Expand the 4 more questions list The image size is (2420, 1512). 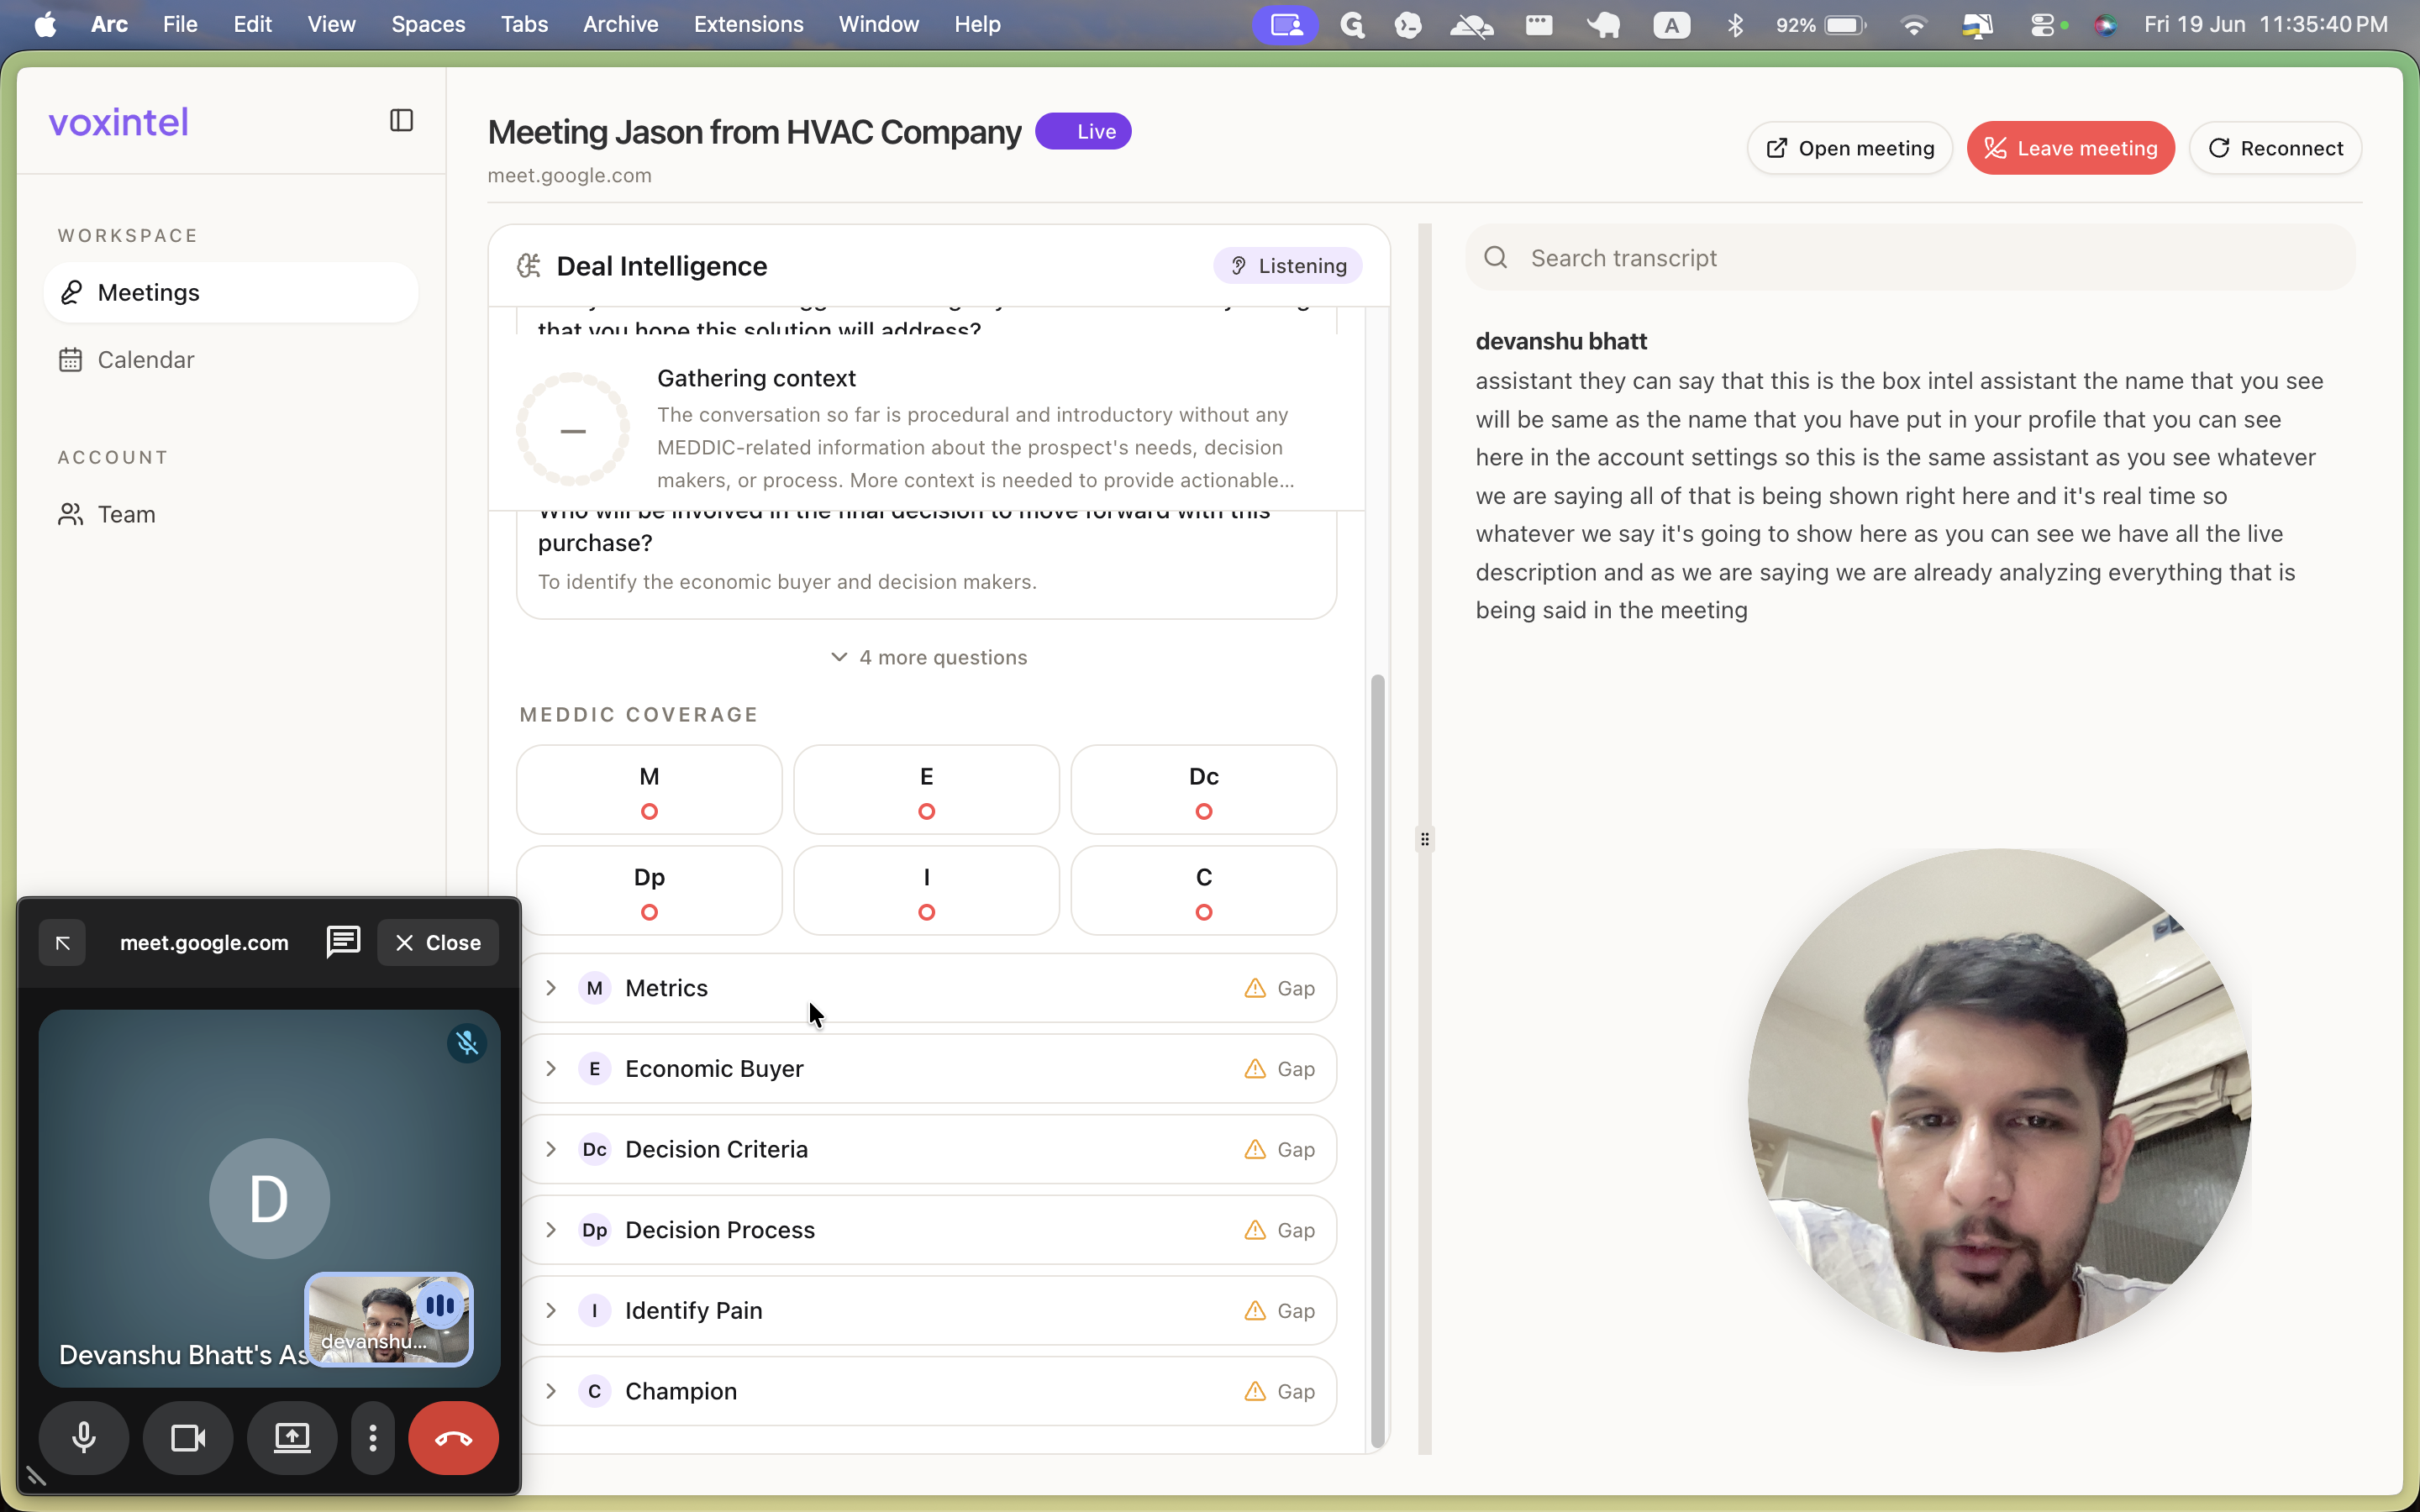[x=928, y=658]
